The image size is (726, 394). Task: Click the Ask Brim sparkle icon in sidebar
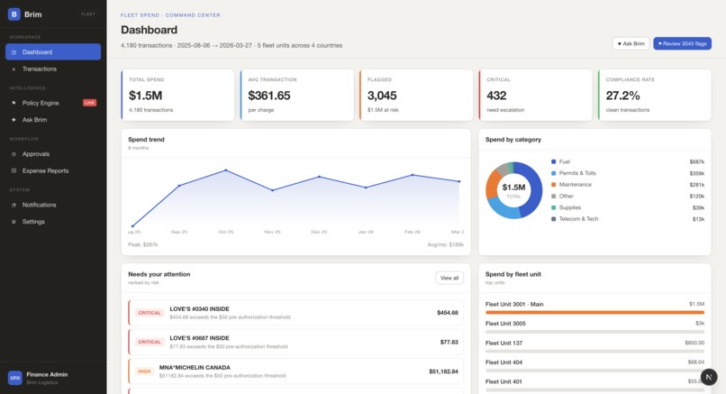pyautogui.click(x=14, y=120)
